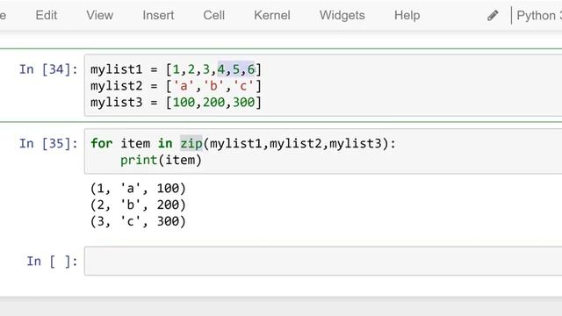Open the Kernel menu

point(272,16)
